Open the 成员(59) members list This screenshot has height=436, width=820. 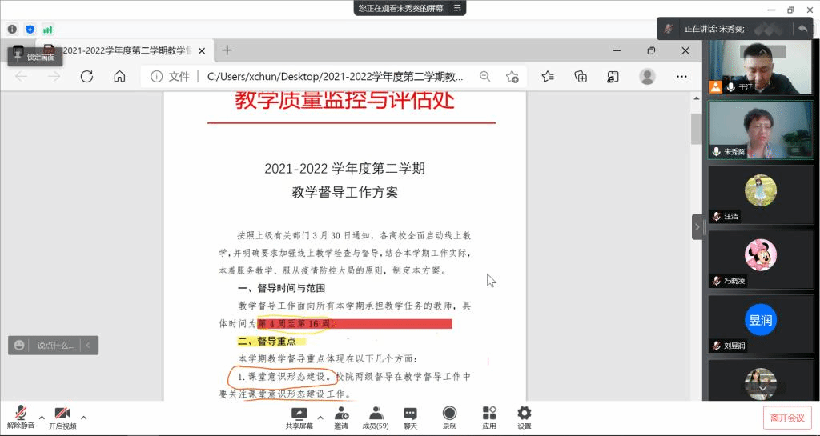click(375, 413)
